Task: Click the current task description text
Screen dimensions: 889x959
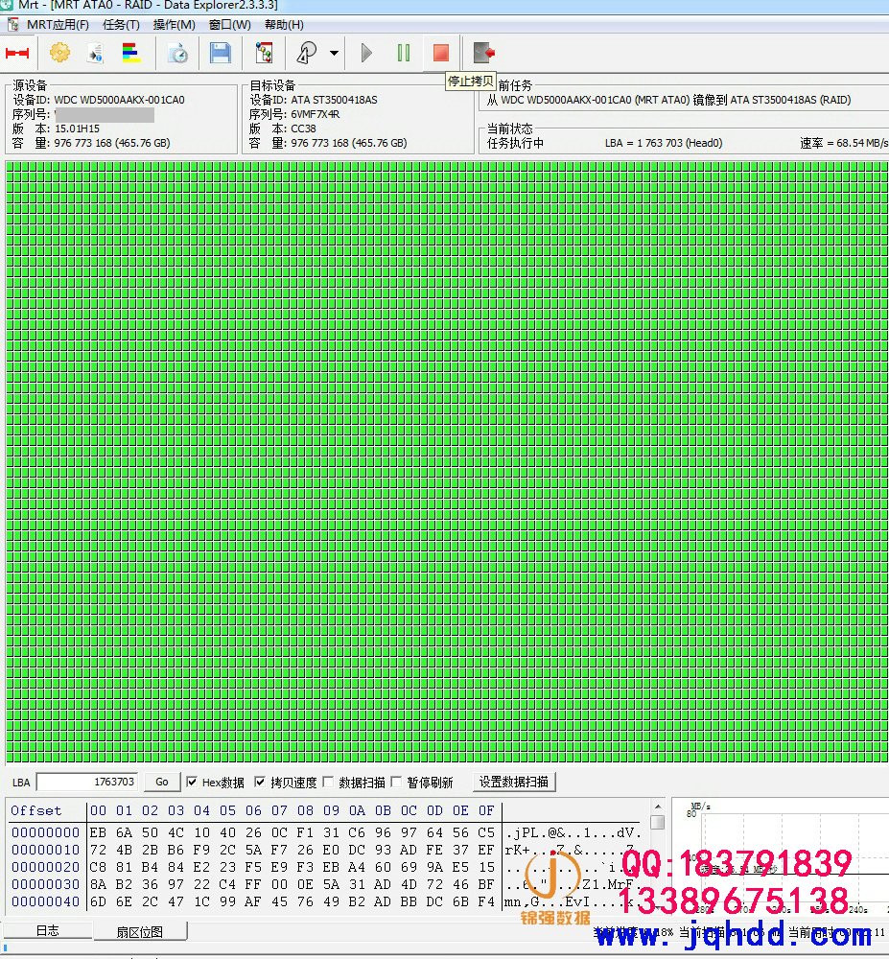Action: coord(668,100)
